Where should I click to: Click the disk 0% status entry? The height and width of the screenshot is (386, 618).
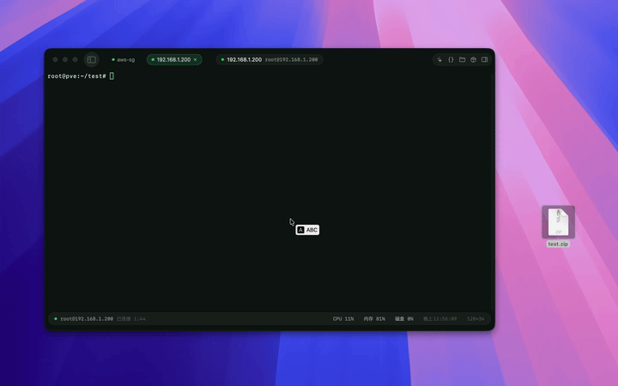(x=404, y=319)
